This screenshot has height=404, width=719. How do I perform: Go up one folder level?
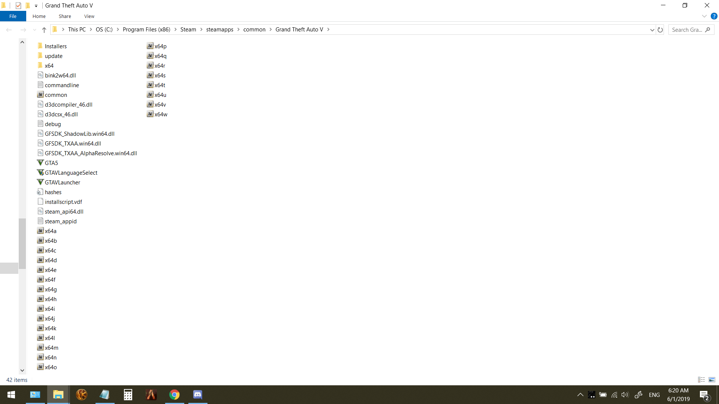(44, 30)
